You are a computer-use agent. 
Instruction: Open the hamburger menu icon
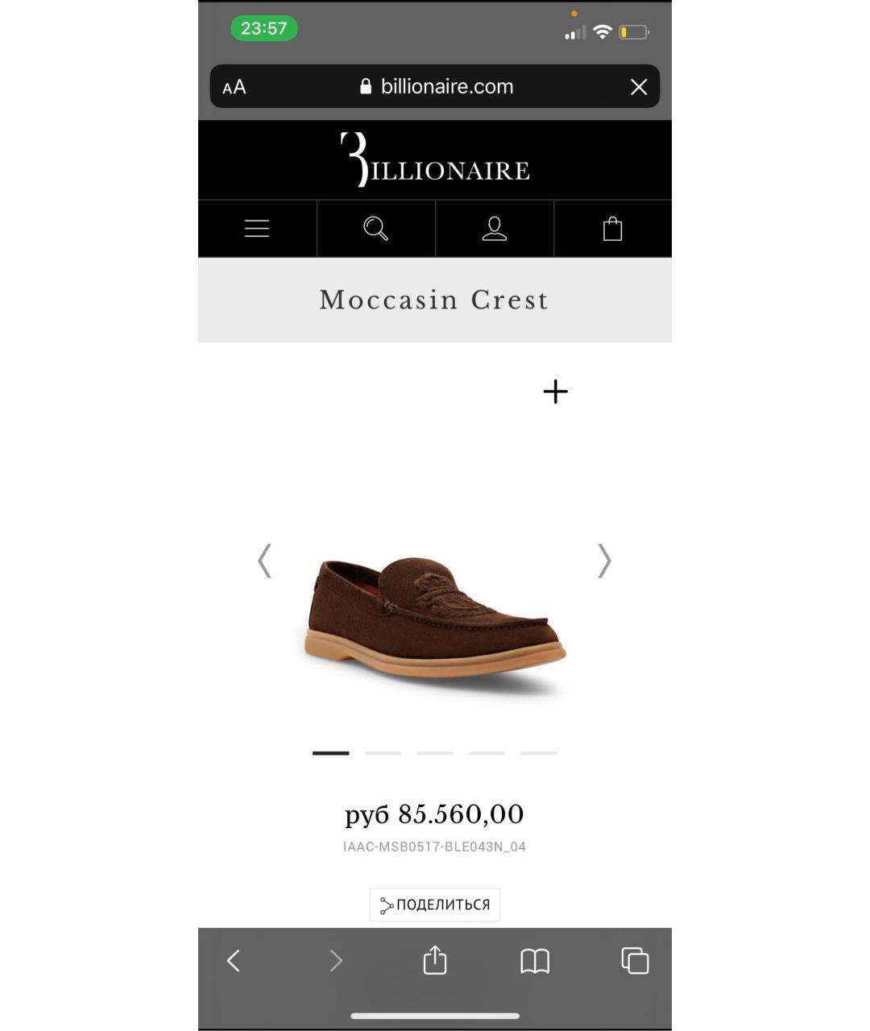(x=257, y=229)
